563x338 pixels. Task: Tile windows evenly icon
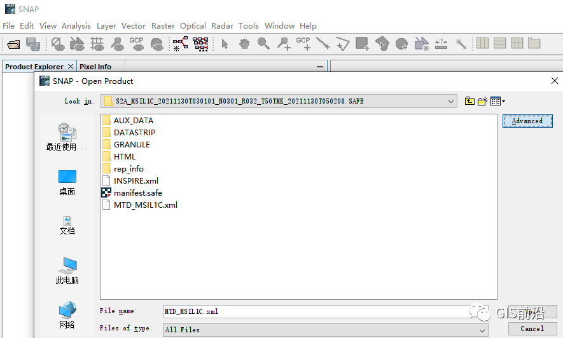(517, 43)
